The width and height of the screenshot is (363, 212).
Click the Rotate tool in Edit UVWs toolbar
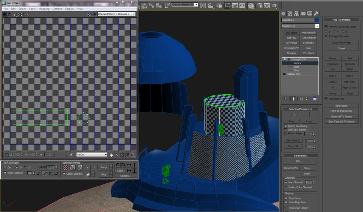coord(10,14)
